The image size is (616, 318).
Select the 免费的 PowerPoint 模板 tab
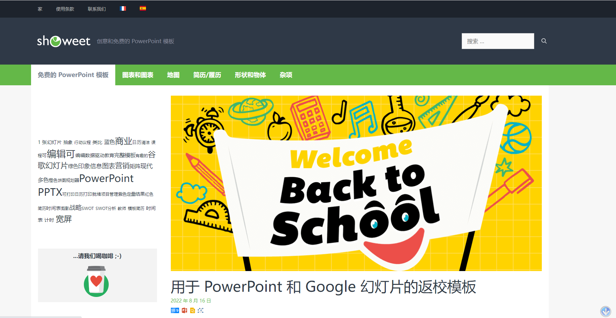tap(73, 75)
